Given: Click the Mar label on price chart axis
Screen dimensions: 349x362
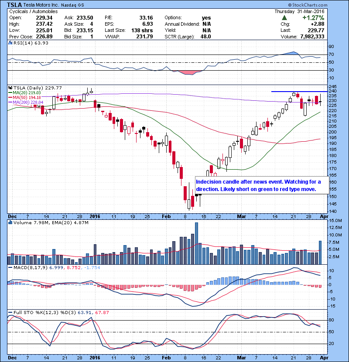Looking at the screenshot, I should (x=242, y=217).
